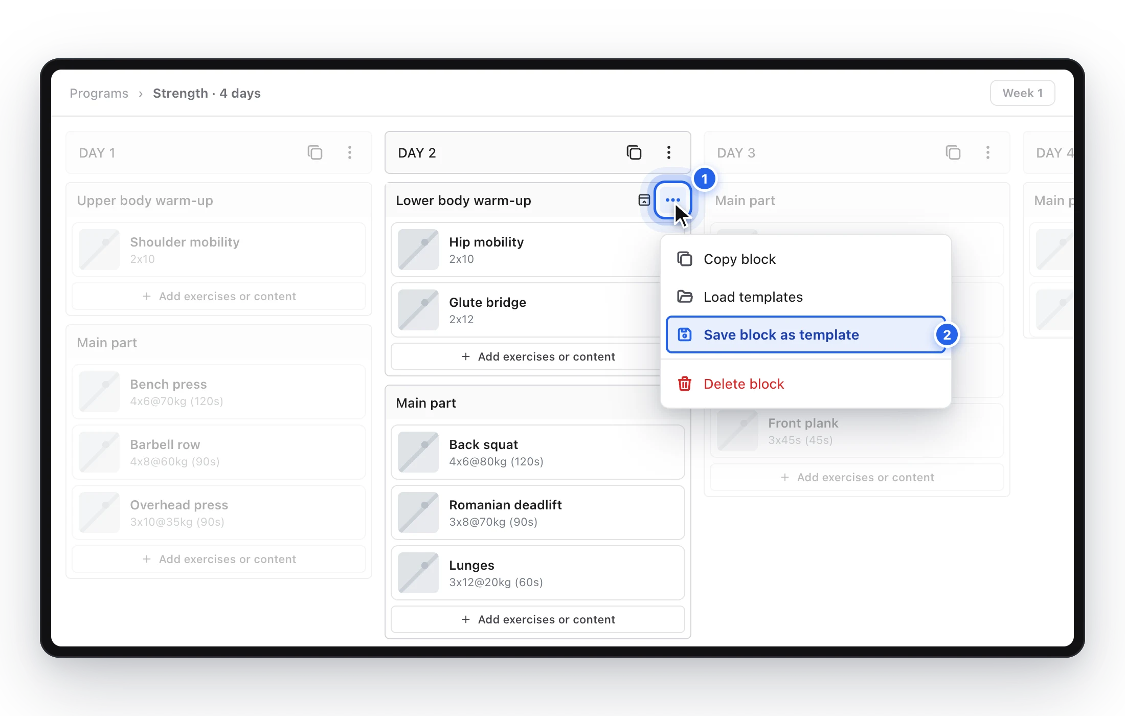Select the Overhead press title
Viewport: 1125px width, 716px height.
[179, 505]
